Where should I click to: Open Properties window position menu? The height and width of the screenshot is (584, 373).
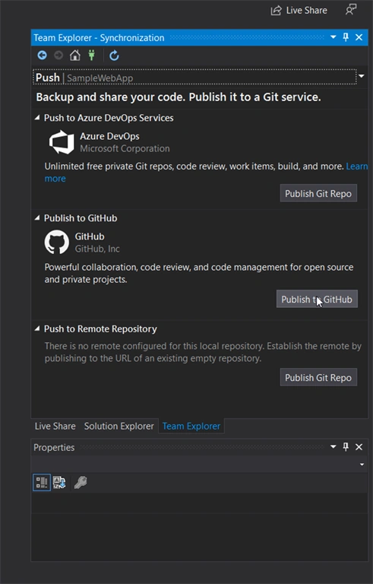click(x=333, y=446)
